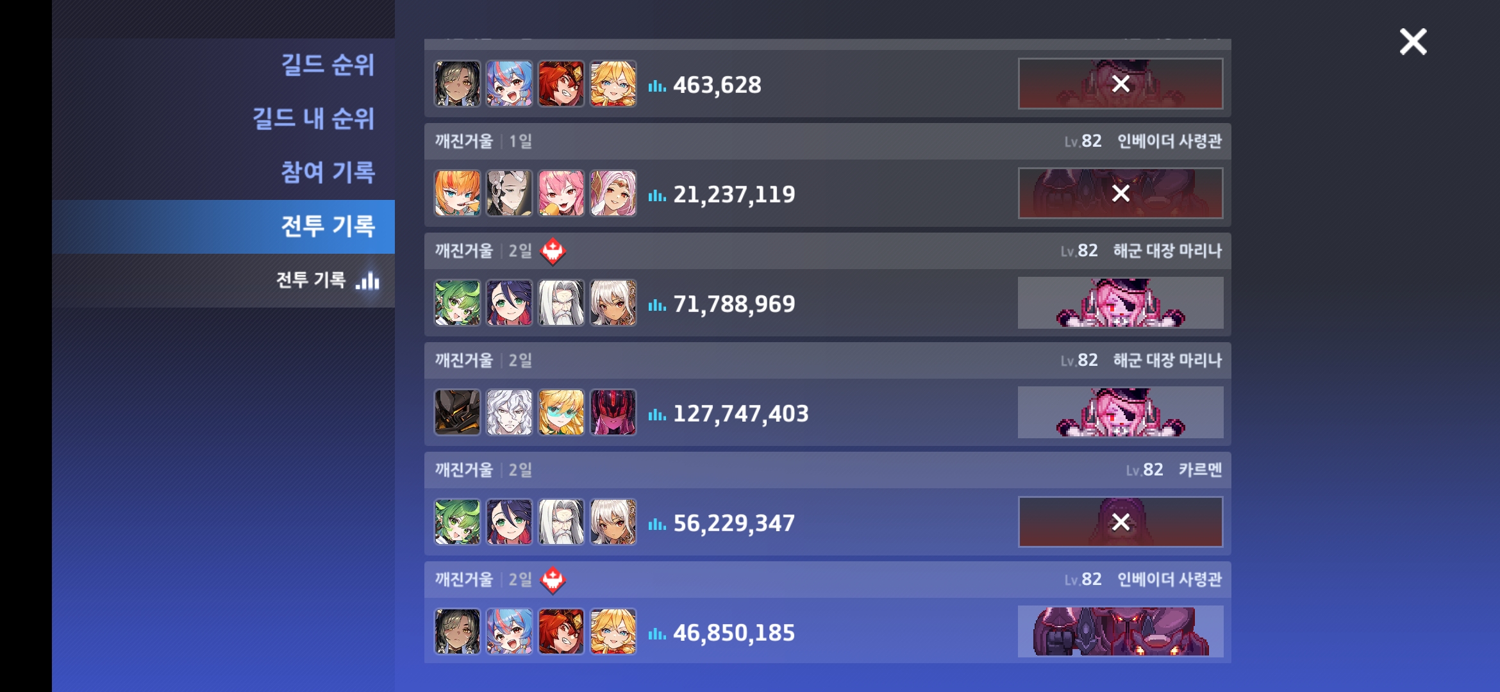Screen dimensions: 1500x692
Task: Select Marina boss thumbnail for 127,747,403 battle
Action: [1120, 413]
